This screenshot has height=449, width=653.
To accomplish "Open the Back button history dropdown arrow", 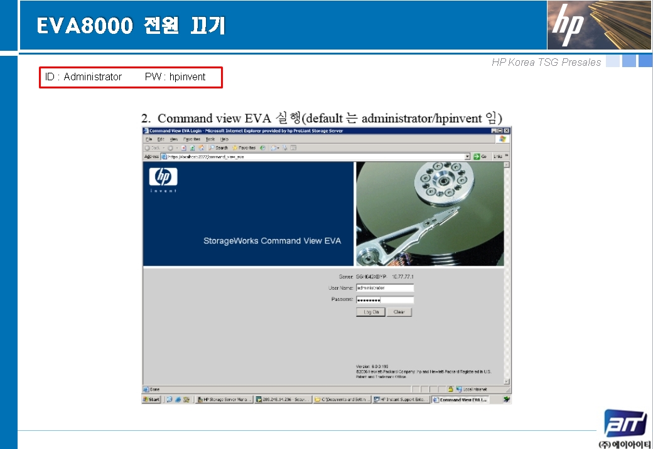I will click(x=164, y=147).
